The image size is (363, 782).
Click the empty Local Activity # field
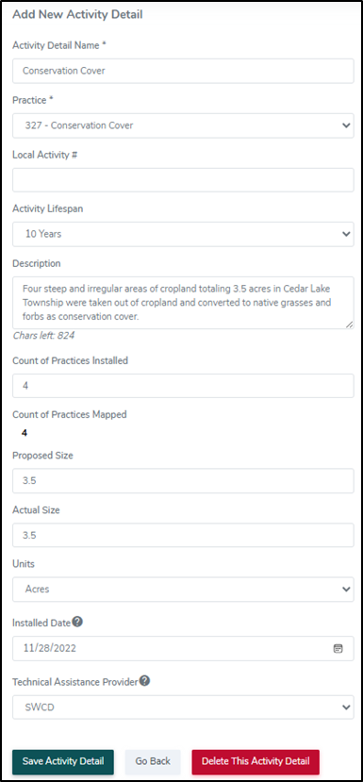click(183, 180)
